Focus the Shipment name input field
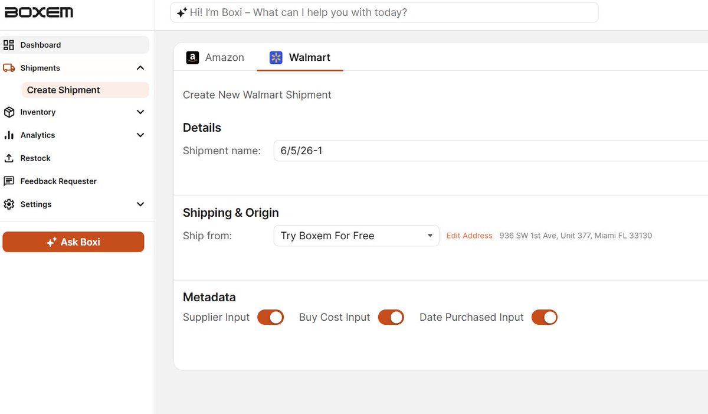 [491, 151]
